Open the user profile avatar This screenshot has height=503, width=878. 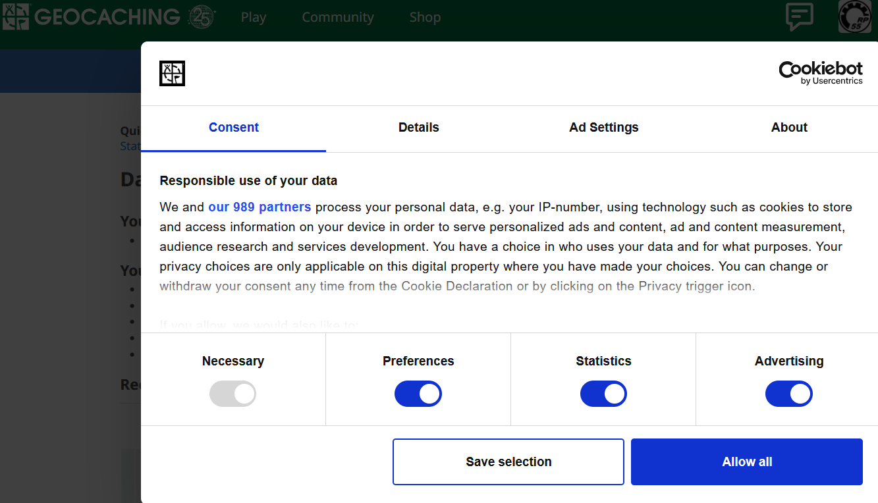(x=854, y=16)
